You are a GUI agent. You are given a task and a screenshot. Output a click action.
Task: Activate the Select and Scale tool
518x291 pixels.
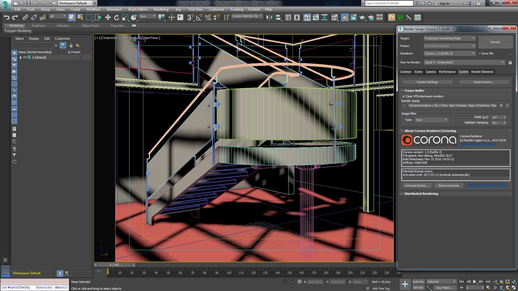(125, 17)
